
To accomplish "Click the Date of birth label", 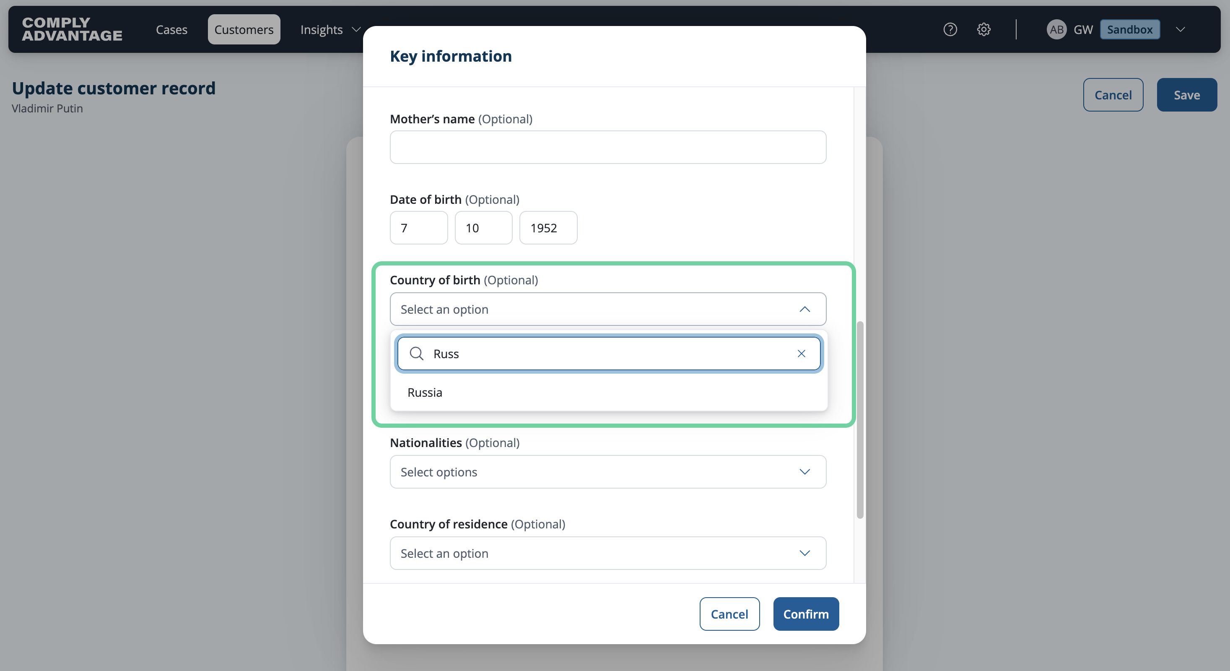I will coord(426,199).
